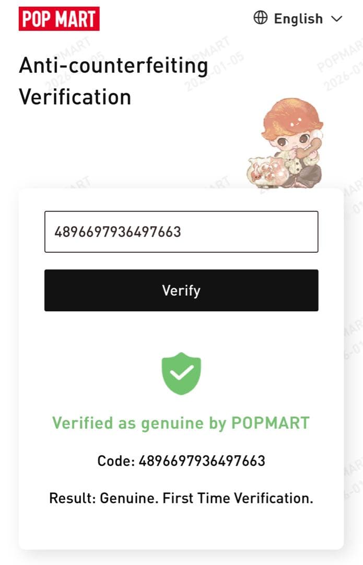Expand the language chevron arrow

pos(337,19)
